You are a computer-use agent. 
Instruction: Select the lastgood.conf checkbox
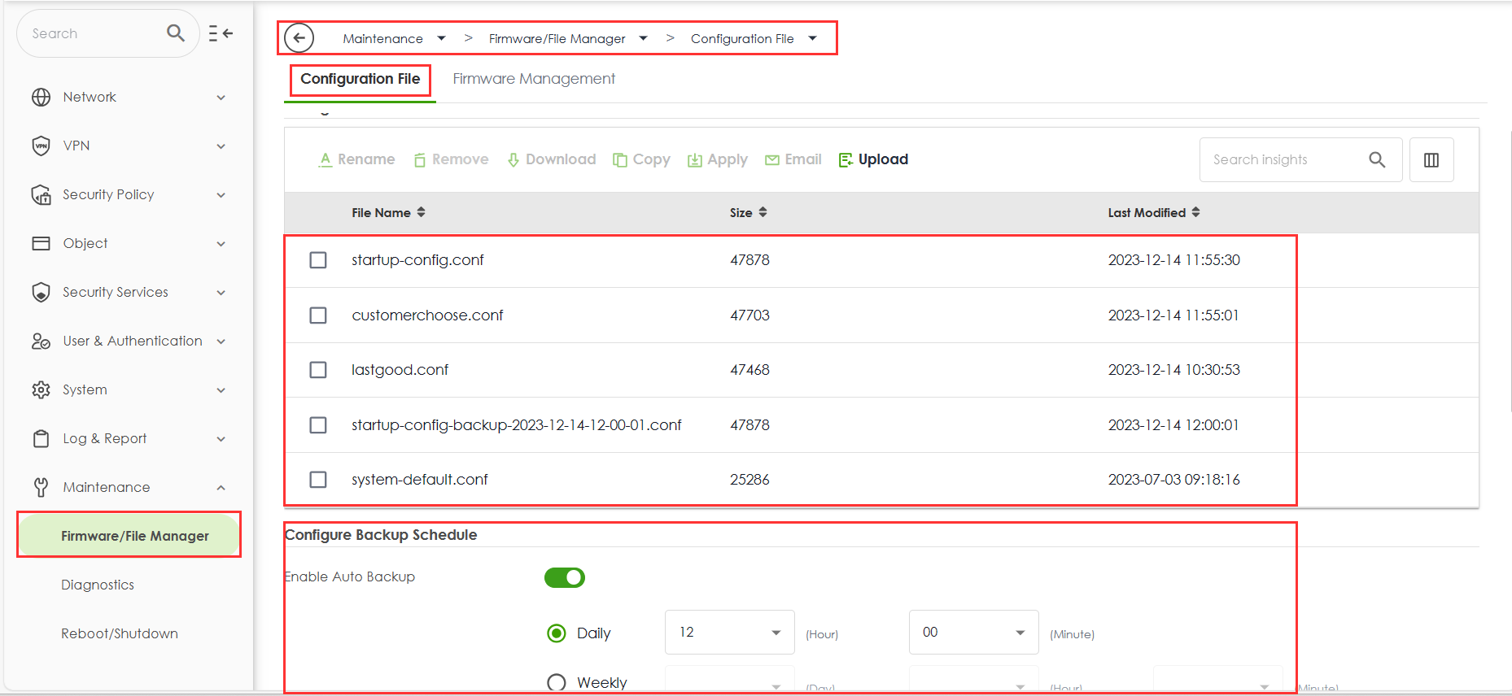click(x=318, y=370)
